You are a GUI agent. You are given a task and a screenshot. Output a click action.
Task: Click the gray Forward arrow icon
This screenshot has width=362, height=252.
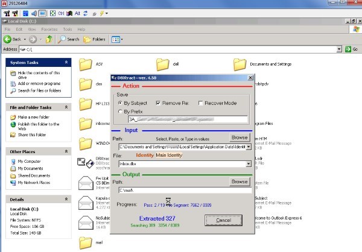click(33, 39)
